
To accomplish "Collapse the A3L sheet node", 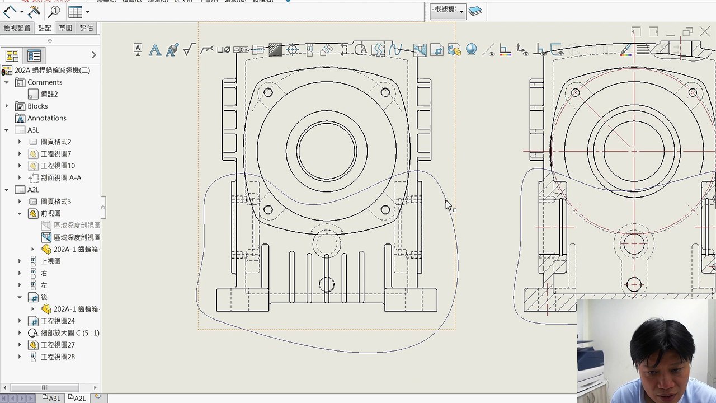I will point(7,130).
